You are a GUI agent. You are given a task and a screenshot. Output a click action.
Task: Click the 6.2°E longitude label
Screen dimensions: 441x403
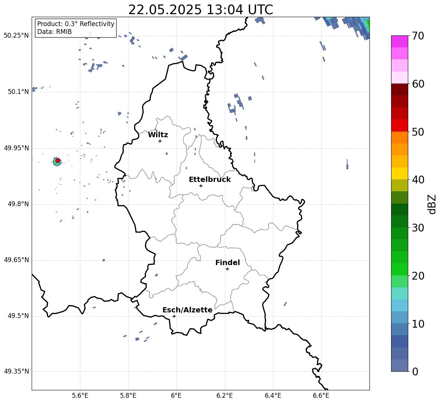pyautogui.click(x=225, y=396)
